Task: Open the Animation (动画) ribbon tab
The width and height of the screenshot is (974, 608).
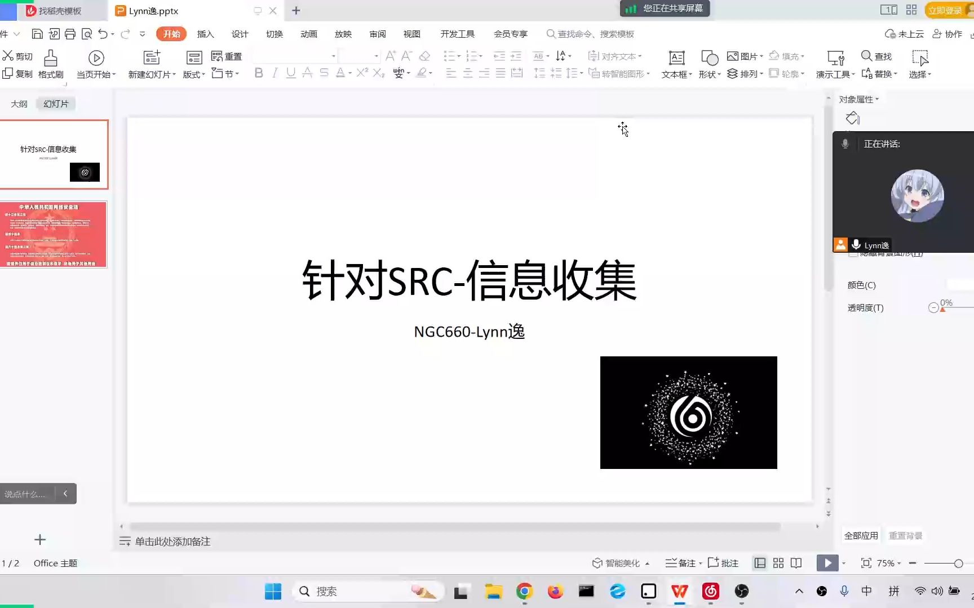Action: (309, 34)
